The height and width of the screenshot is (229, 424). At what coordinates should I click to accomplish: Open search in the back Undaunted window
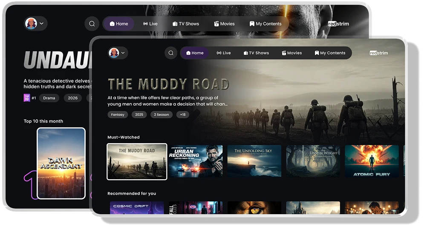92,24
